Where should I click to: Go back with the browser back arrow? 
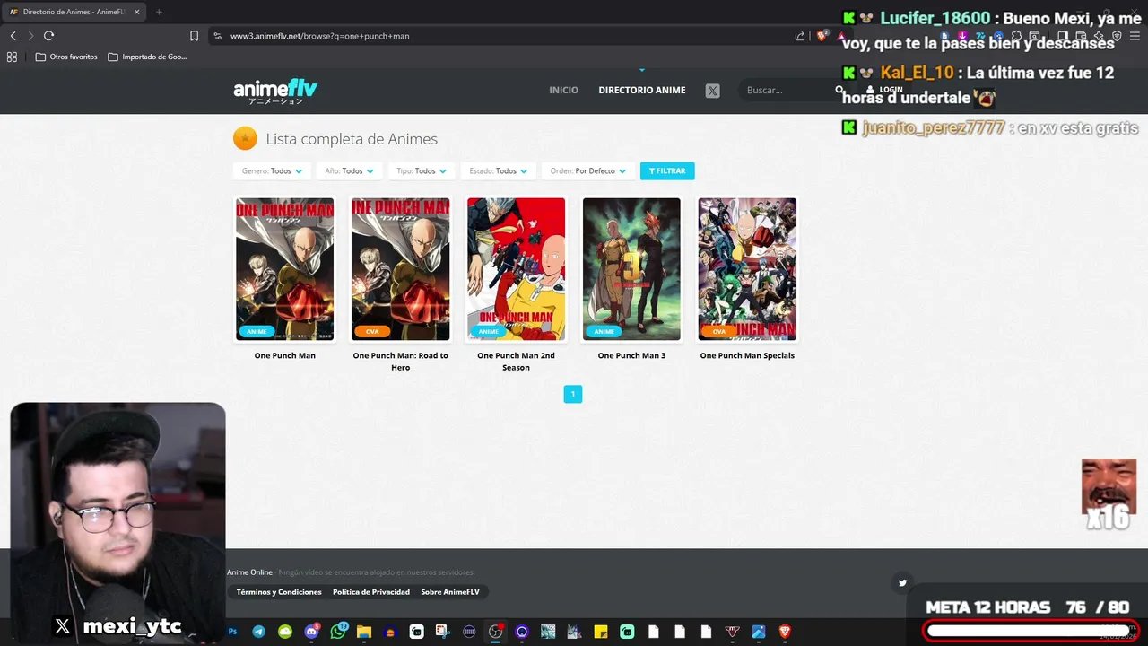pyautogui.click(x=13, y=36)
